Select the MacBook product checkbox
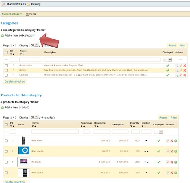190x183 pixels. [x=6, y=162]
